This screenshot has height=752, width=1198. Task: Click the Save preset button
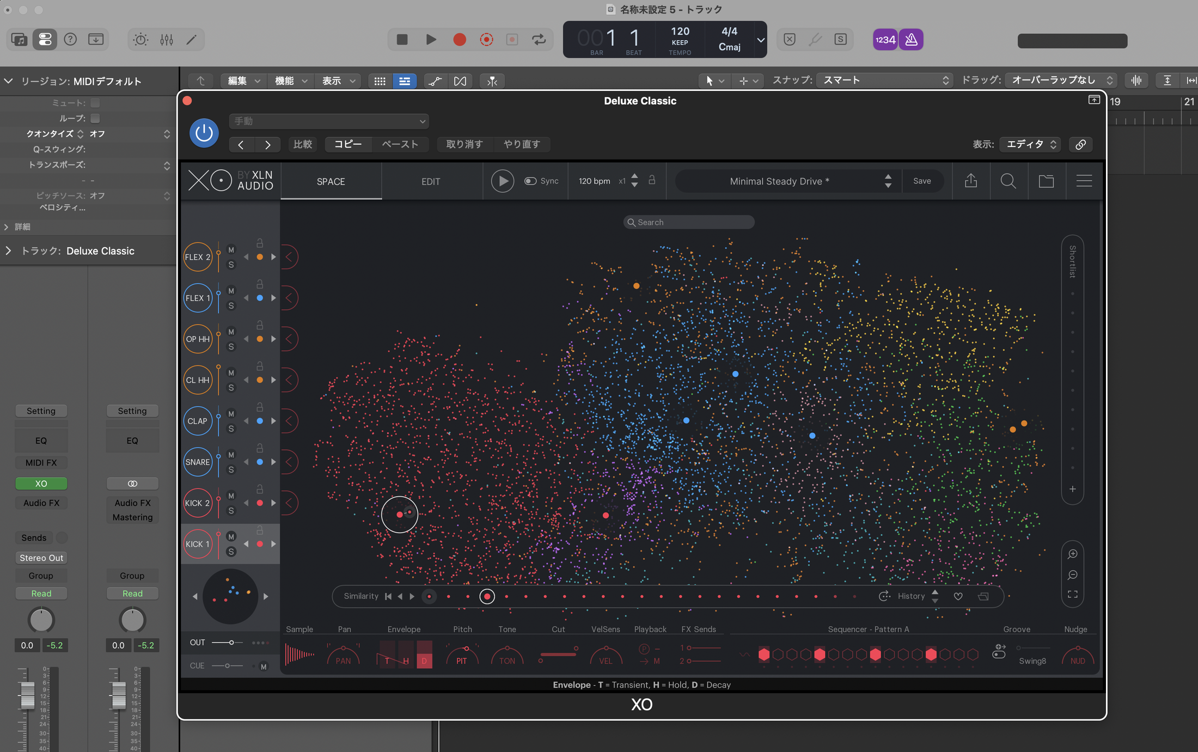pyautogui.click(x=922, y=181)
